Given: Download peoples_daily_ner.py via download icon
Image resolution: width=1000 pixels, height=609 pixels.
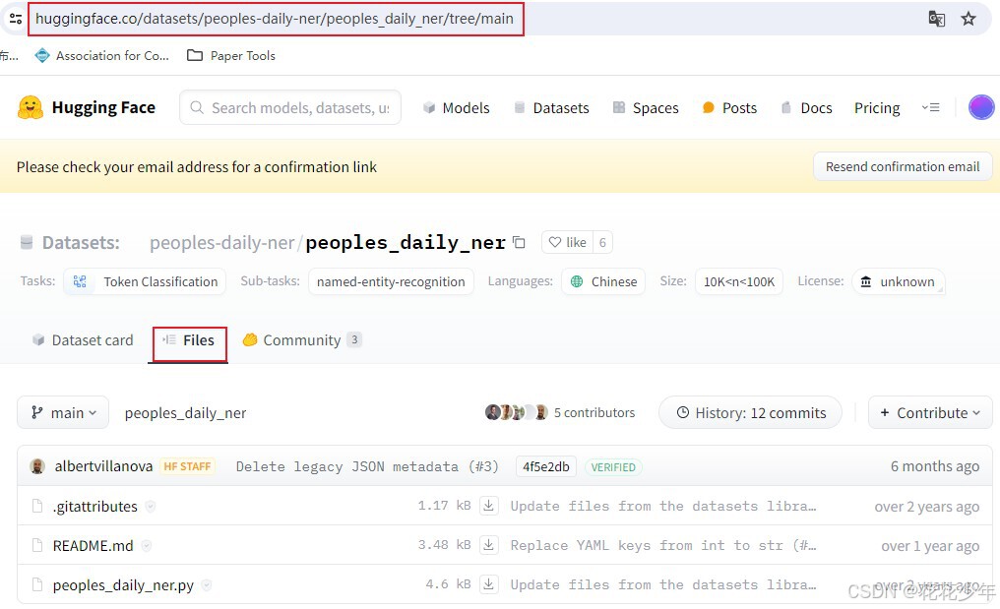Looking at the screenshot, I should (488, 584).
